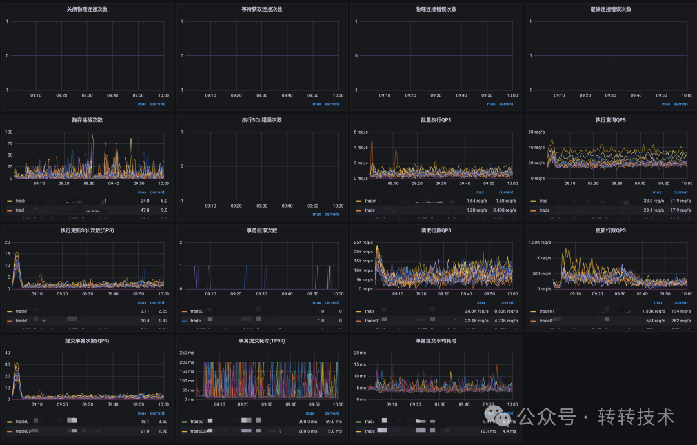Open the 抛弃连接次数 panel title menu

point(87,120)
